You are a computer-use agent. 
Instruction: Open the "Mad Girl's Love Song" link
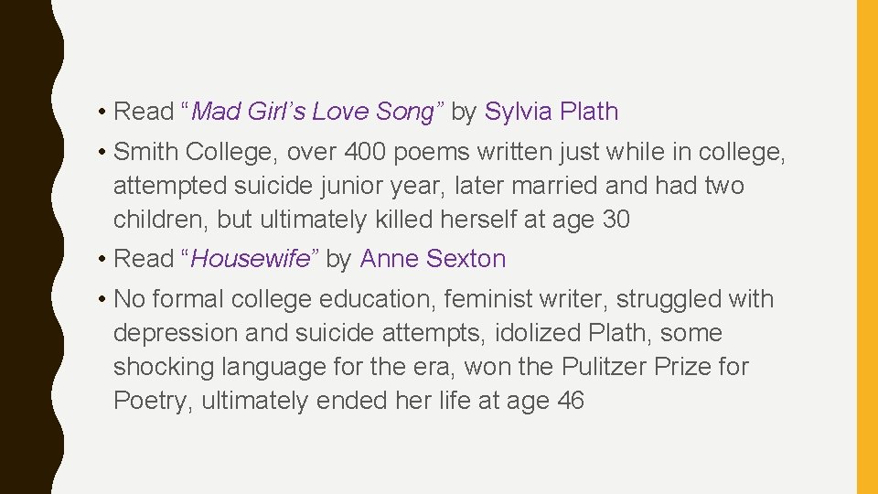click(313, 112)
